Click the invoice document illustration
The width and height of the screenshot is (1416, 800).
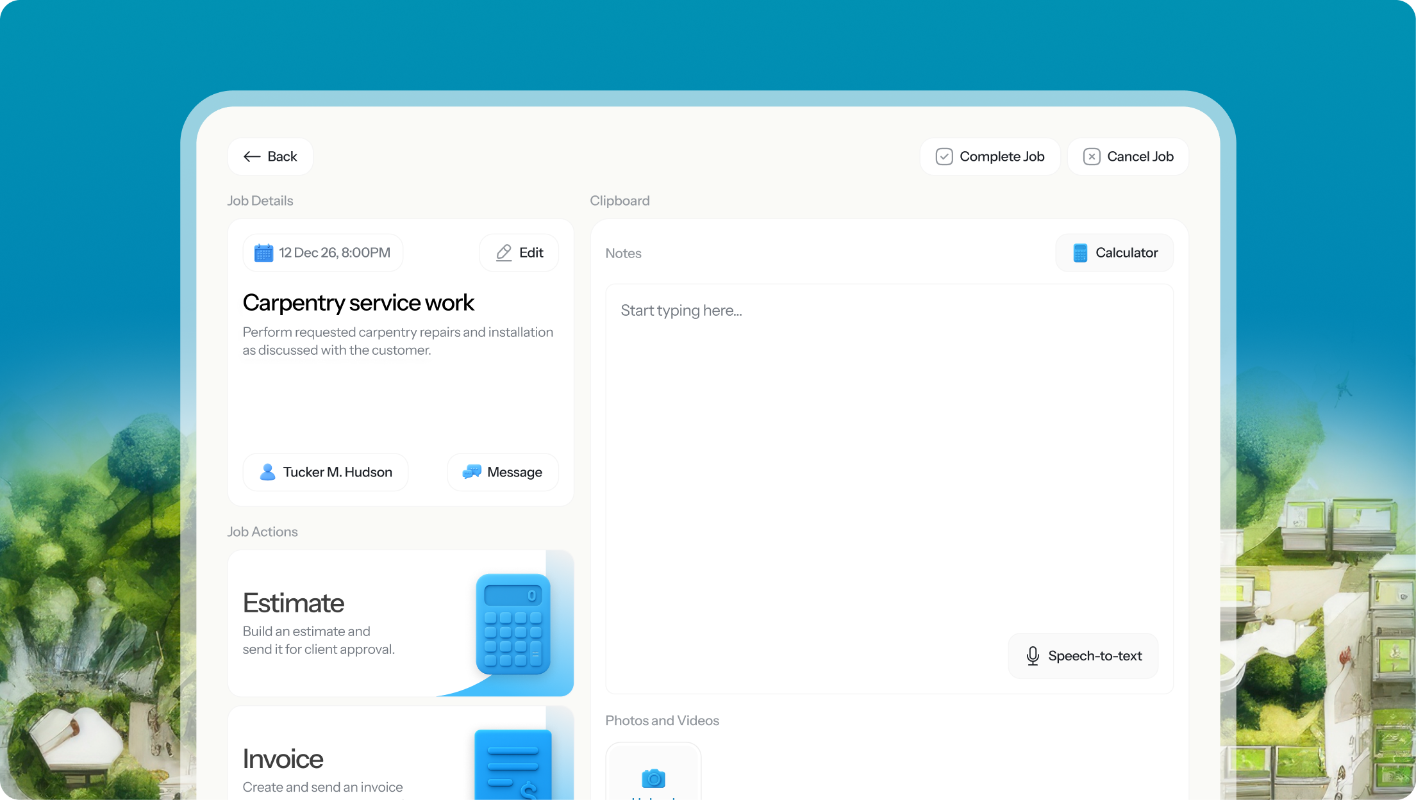513,765
